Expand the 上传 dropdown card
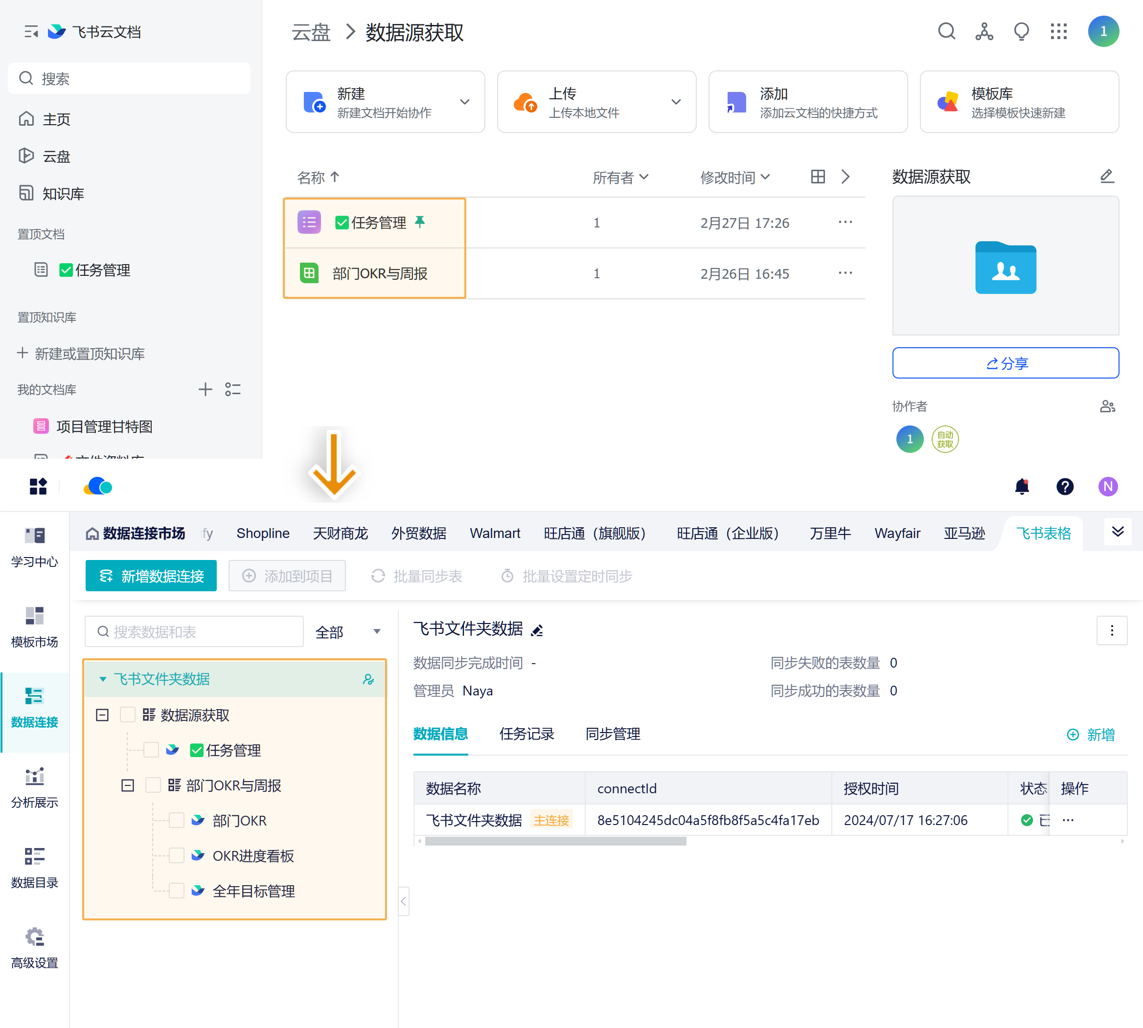 click(676, 102)
